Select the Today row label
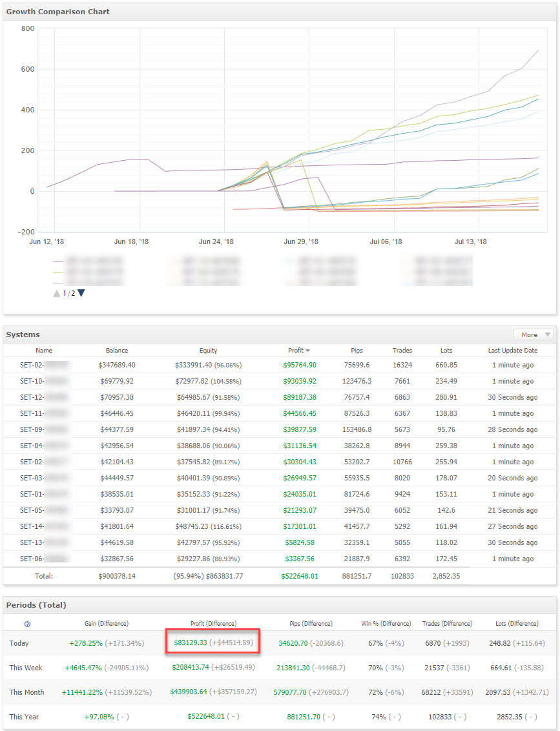The image size is (560, 731). coord(19,643)
